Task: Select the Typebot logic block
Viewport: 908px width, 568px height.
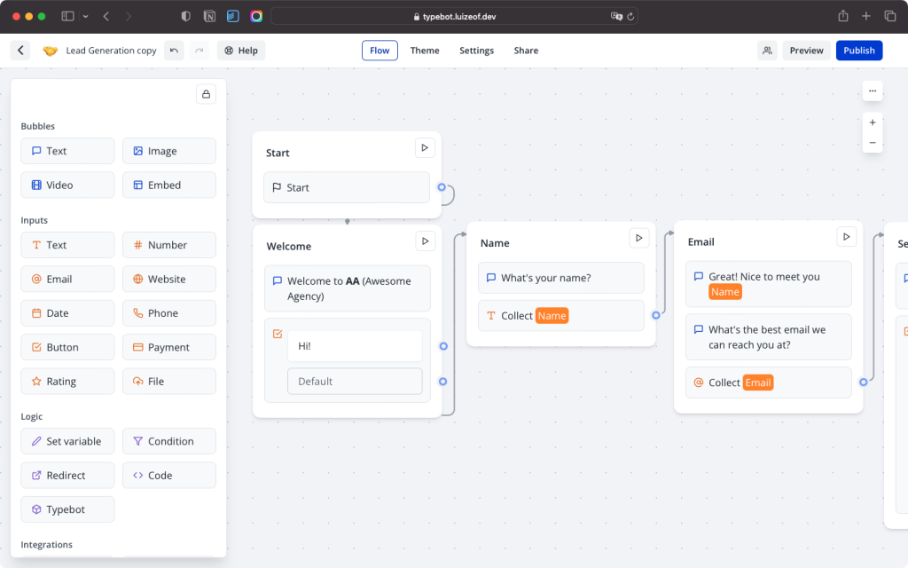Action: click(67, 509)
